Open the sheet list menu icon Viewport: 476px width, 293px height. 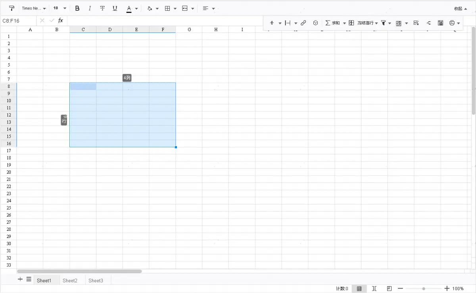click(29, 279)
